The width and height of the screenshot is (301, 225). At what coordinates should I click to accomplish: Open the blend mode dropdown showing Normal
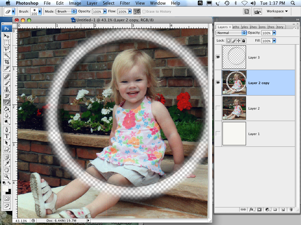(x=231, y=33)
